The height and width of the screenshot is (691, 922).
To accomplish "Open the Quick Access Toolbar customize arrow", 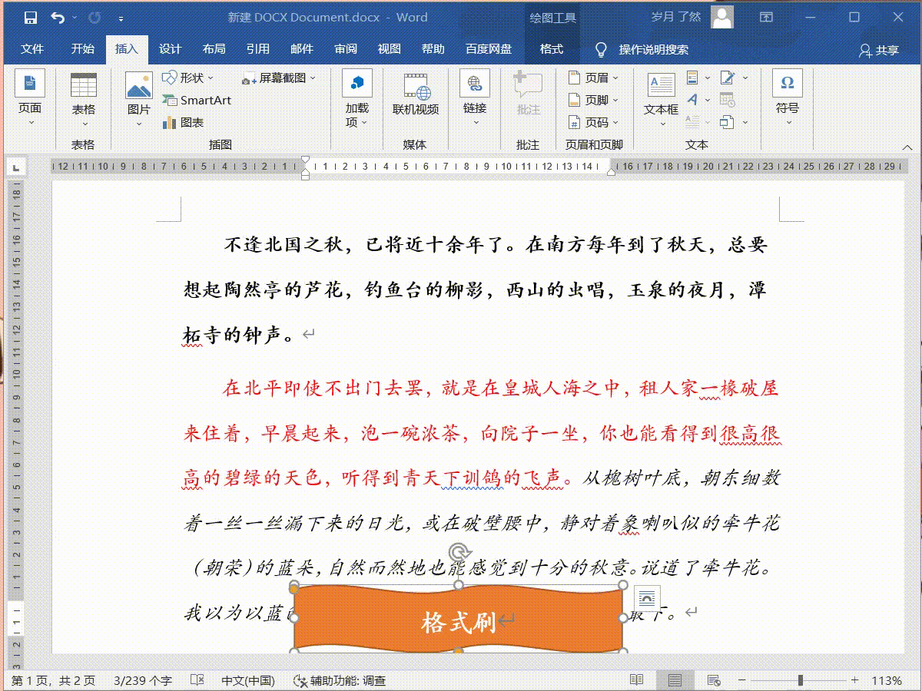I will point(121,18).
